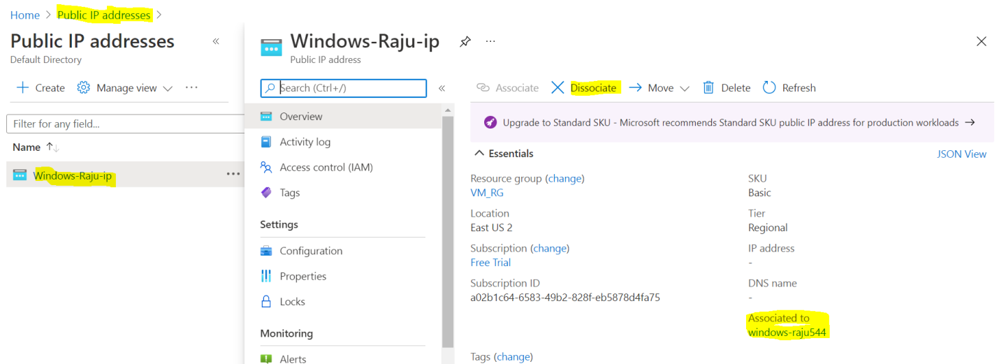Pin Windows-Raju-ip to dashboard
This screenshot has height=364, width=999.
click(x=465, y=42)
